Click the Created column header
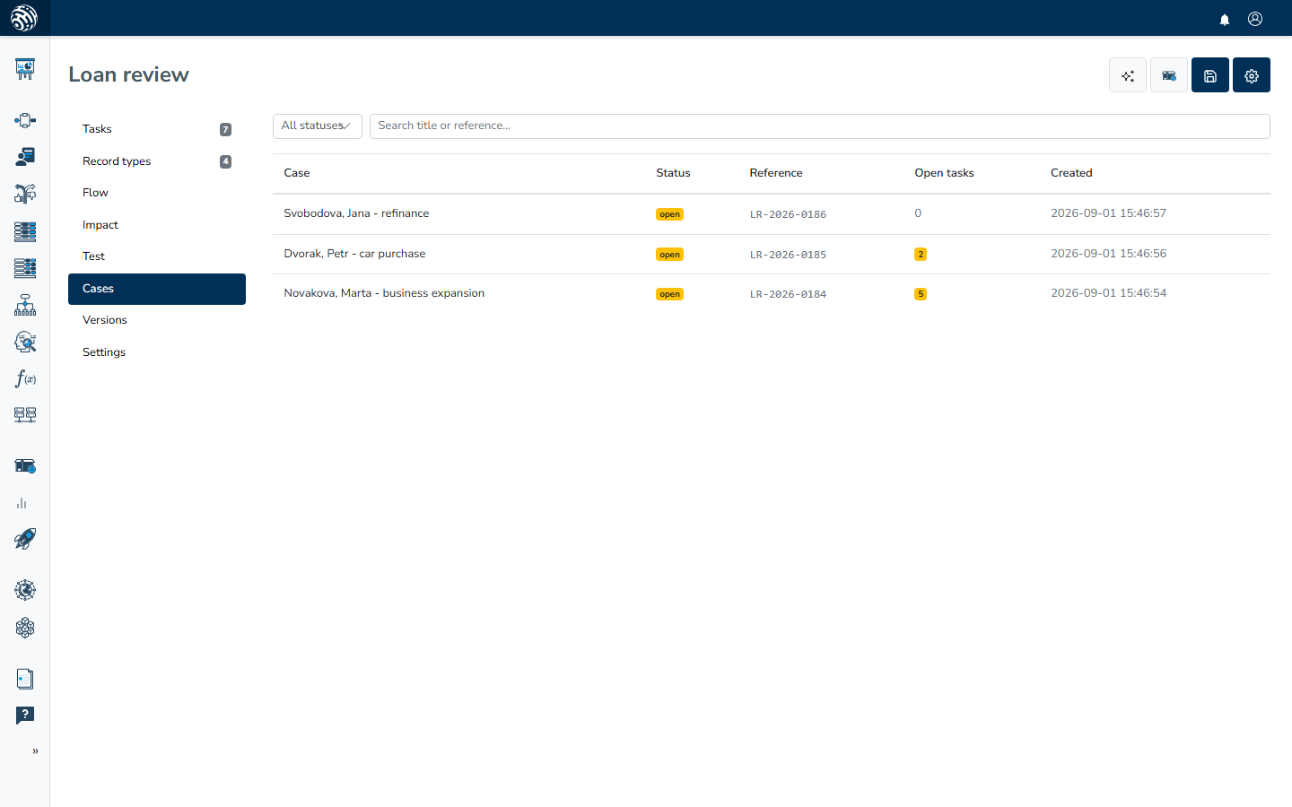Screen dimensions: 1292x807 [x=1071, y=173]
